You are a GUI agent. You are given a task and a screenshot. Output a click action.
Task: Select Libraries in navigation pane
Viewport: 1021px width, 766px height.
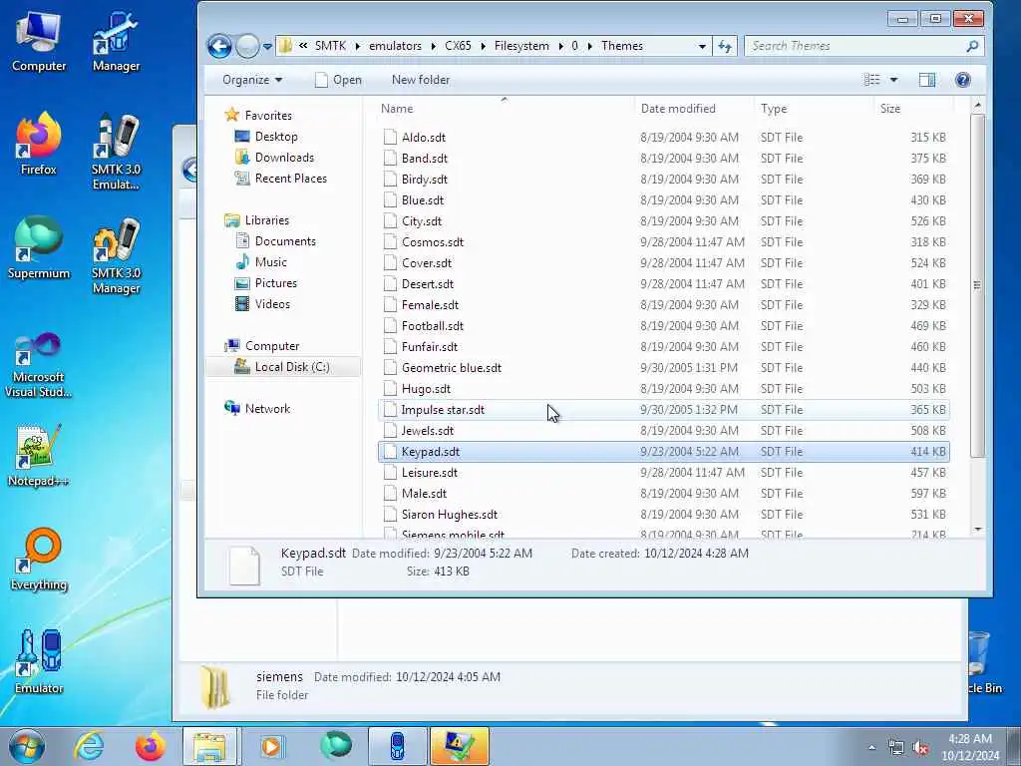[x=266, y=220]
